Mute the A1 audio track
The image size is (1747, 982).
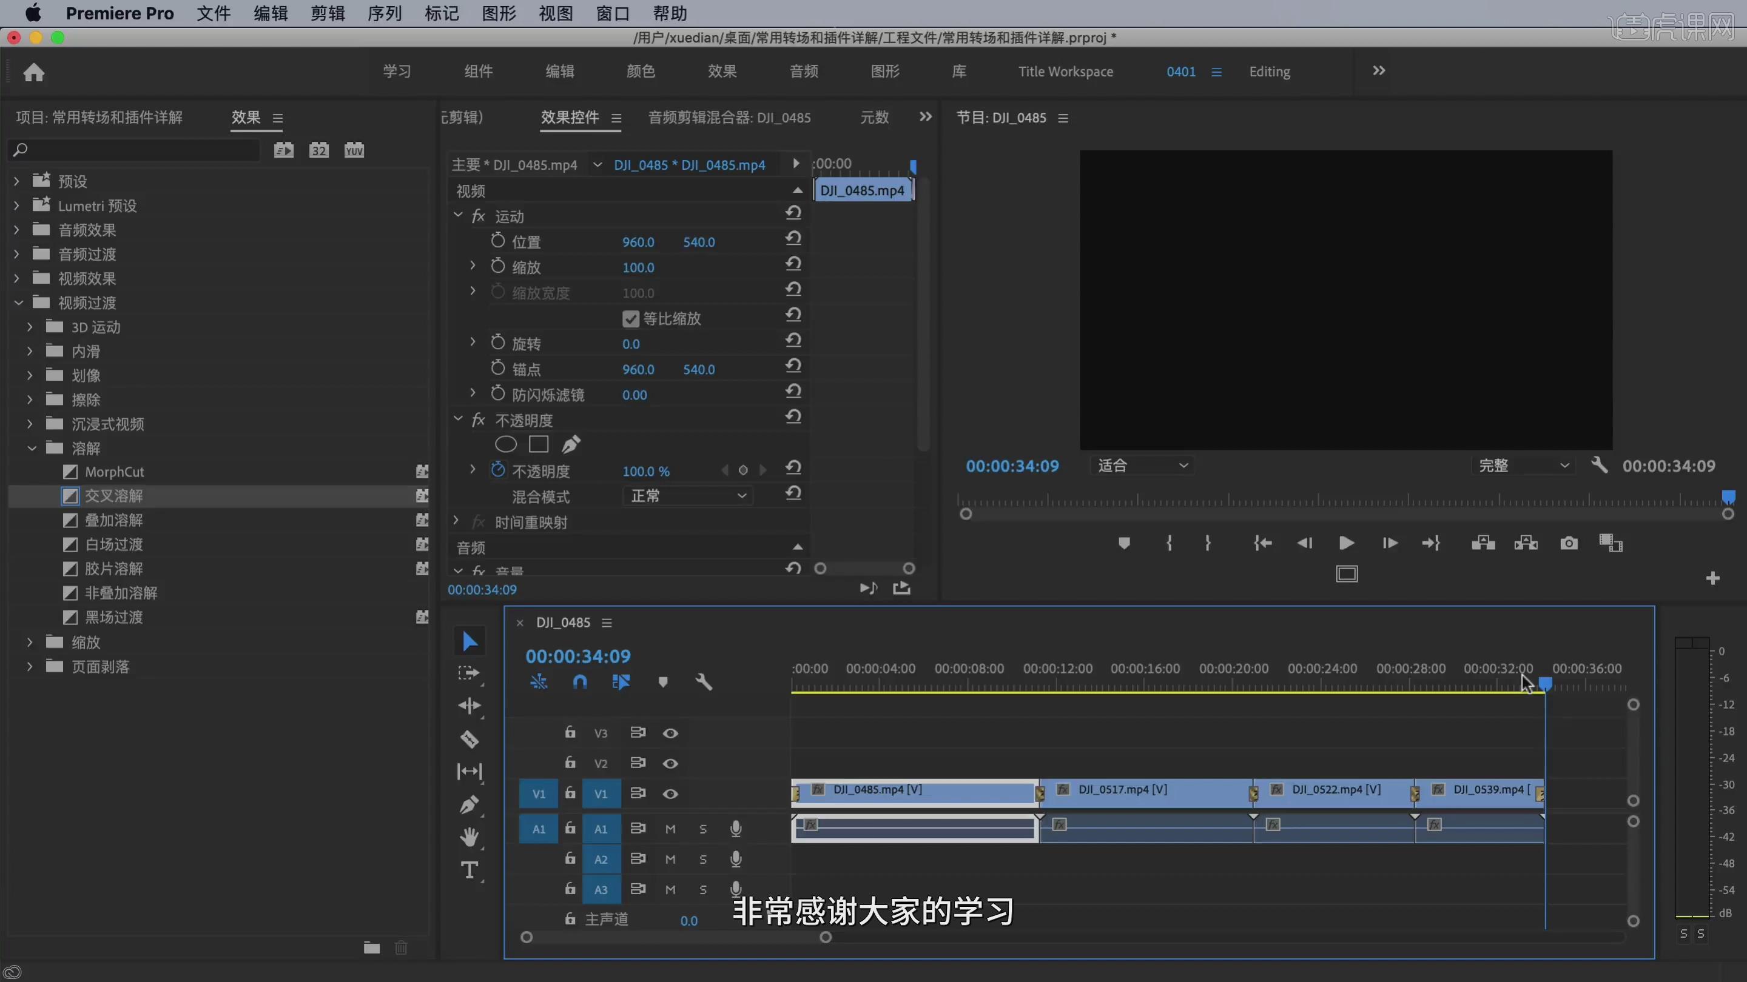click(x=670, y=829)
